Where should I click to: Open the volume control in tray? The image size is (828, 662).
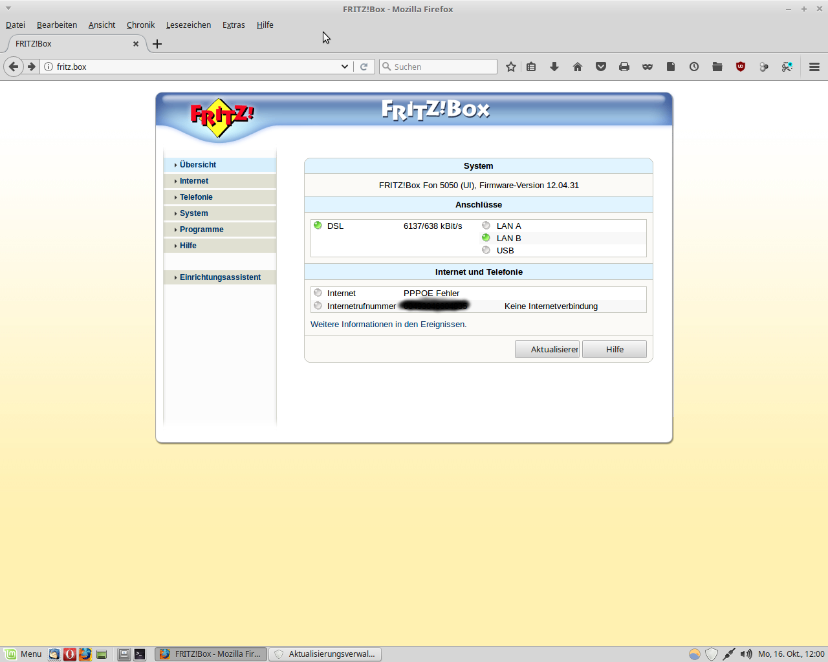click(746, 654)
